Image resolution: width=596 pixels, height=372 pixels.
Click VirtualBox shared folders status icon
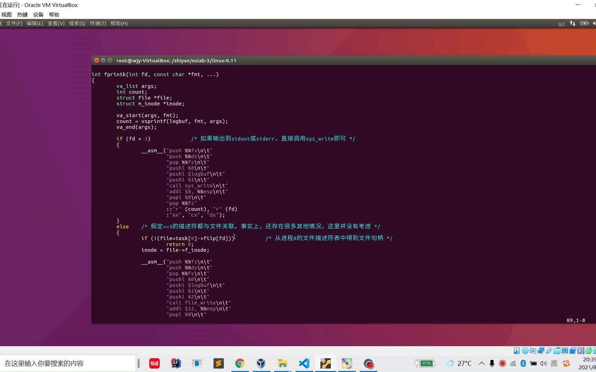[557, 351]
